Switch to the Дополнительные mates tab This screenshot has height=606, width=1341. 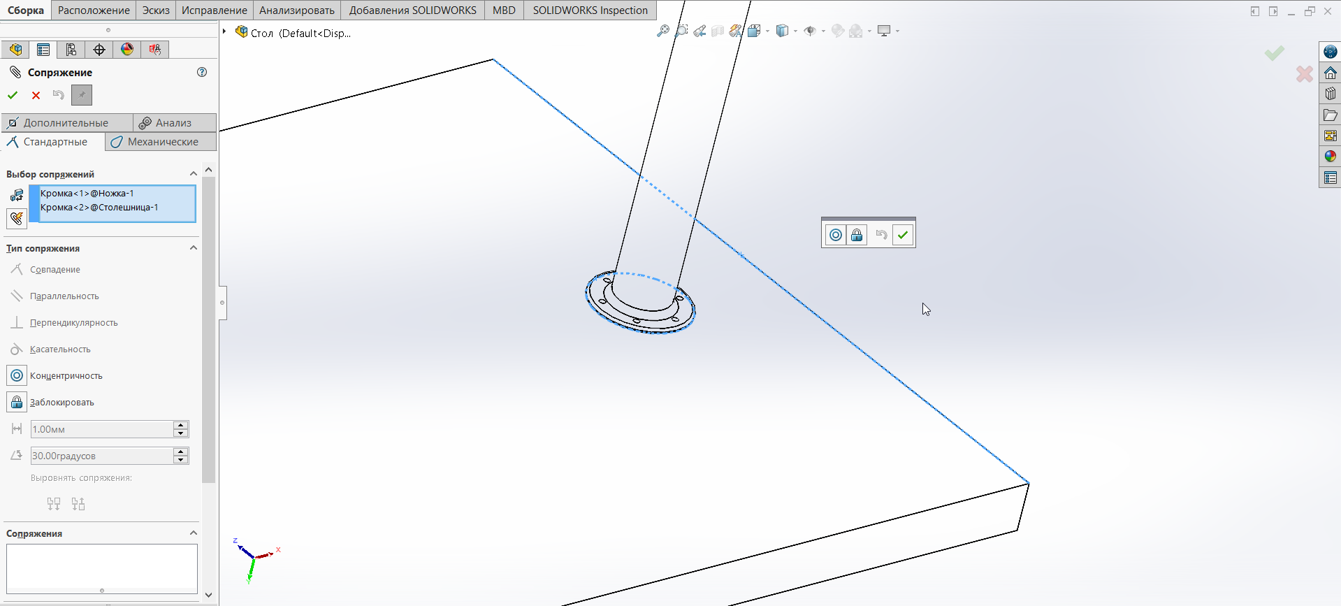66,123
